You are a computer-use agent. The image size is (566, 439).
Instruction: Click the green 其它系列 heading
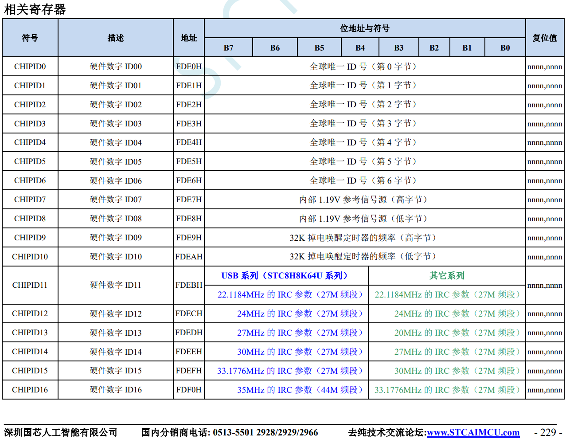(x=447, y=276)
